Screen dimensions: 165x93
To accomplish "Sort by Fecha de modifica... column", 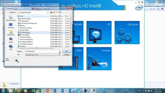I will (x=57, y=16).
